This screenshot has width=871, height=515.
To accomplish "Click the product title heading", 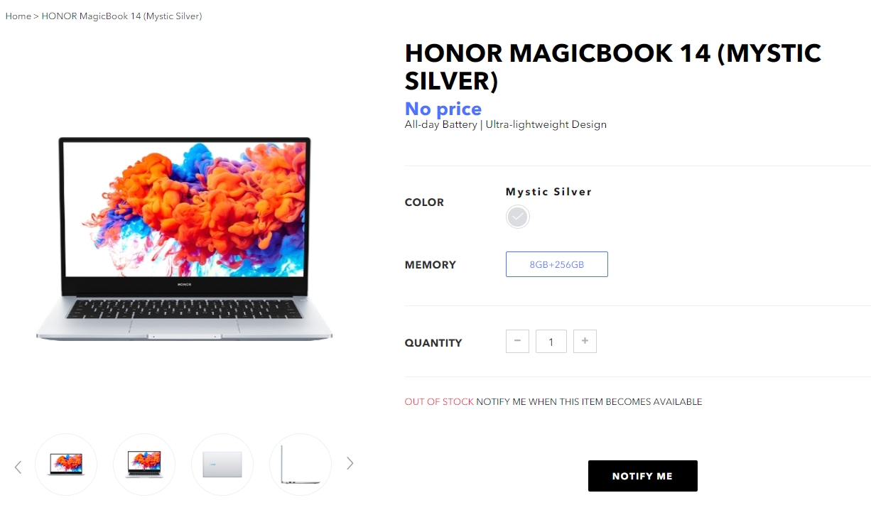I will click(613, 67).
